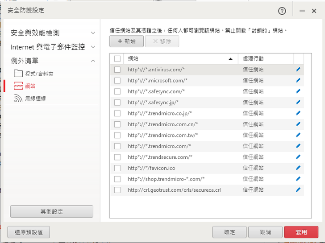Select http*://*.trendmicro.com.tw/* URL text
The image size is (325, 243).
[163, 136]
